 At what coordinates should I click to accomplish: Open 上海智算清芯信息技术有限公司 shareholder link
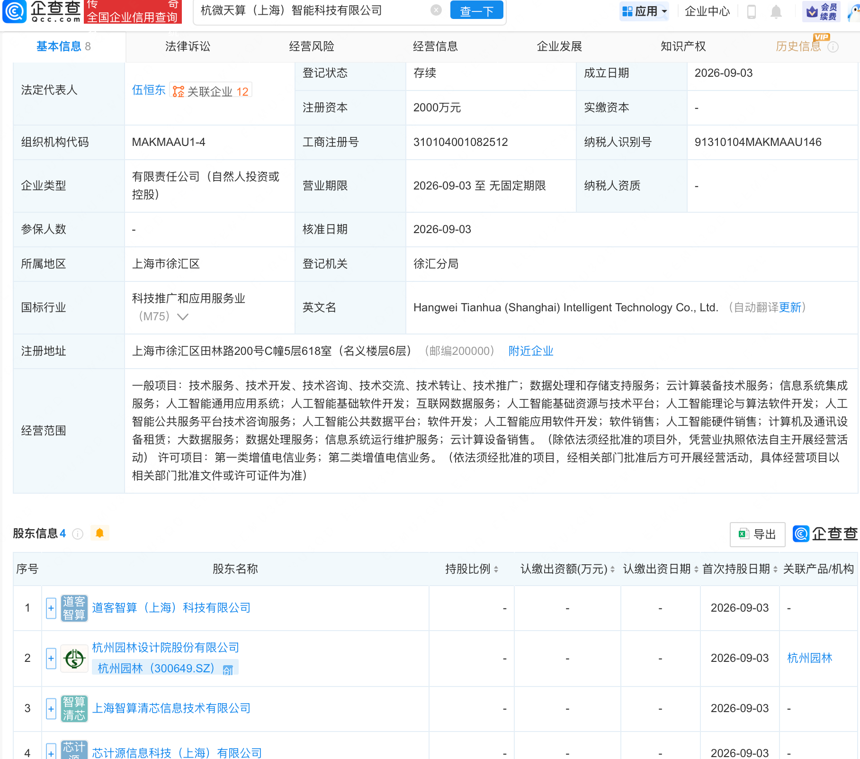tap(171, 708)
